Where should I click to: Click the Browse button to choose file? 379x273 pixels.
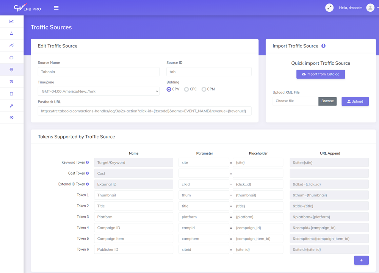327,101
